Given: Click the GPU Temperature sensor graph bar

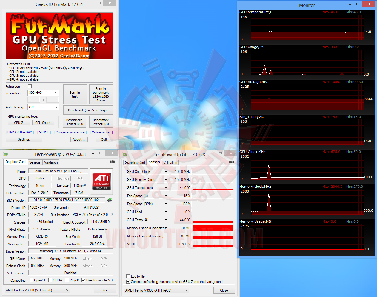Looking at the screenshot, I should pos(213,188).
